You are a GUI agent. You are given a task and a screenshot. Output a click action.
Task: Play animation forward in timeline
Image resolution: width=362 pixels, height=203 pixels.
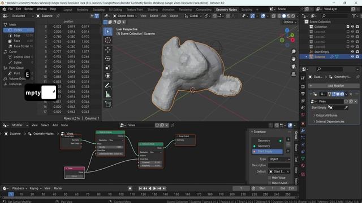click(154, 188)
